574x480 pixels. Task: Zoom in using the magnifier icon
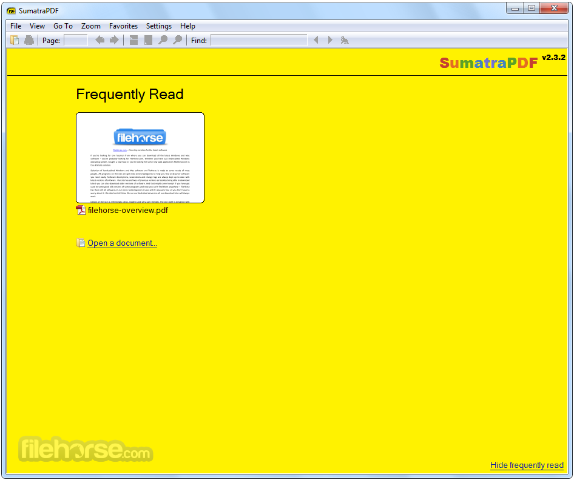pos(177,40)
